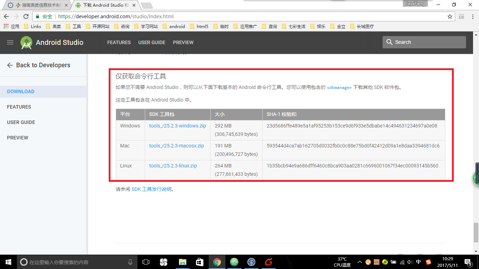Open the Windows Start menu
This screenshot has width=479, height=269.
[8, 262]
